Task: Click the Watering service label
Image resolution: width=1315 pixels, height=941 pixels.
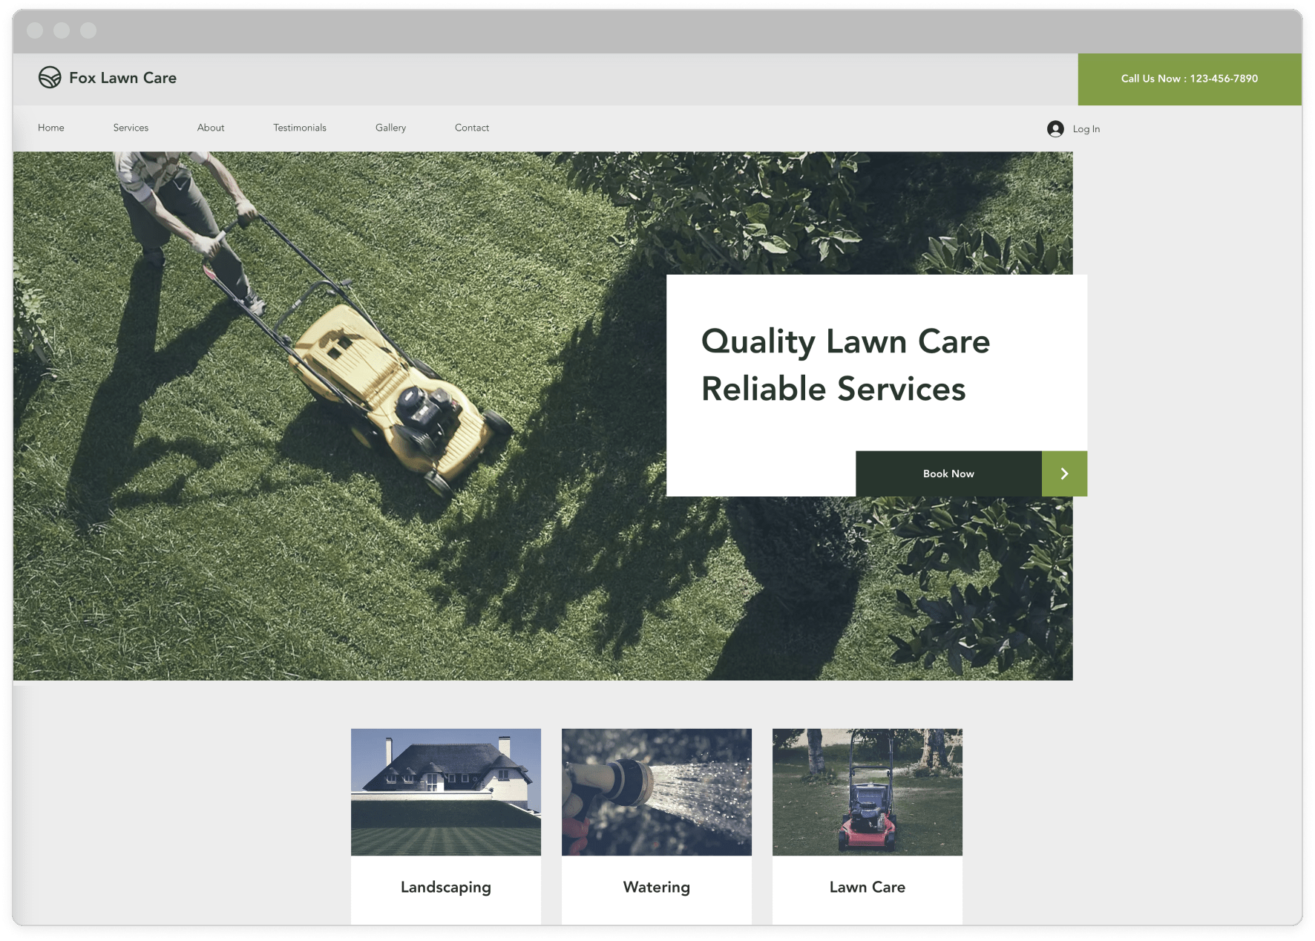Action: (x=656, y=887)
